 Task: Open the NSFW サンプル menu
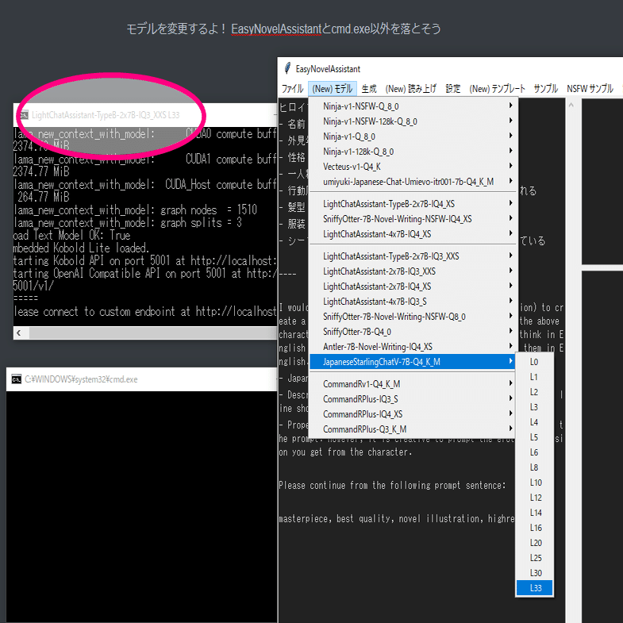[x=590, y=89]
